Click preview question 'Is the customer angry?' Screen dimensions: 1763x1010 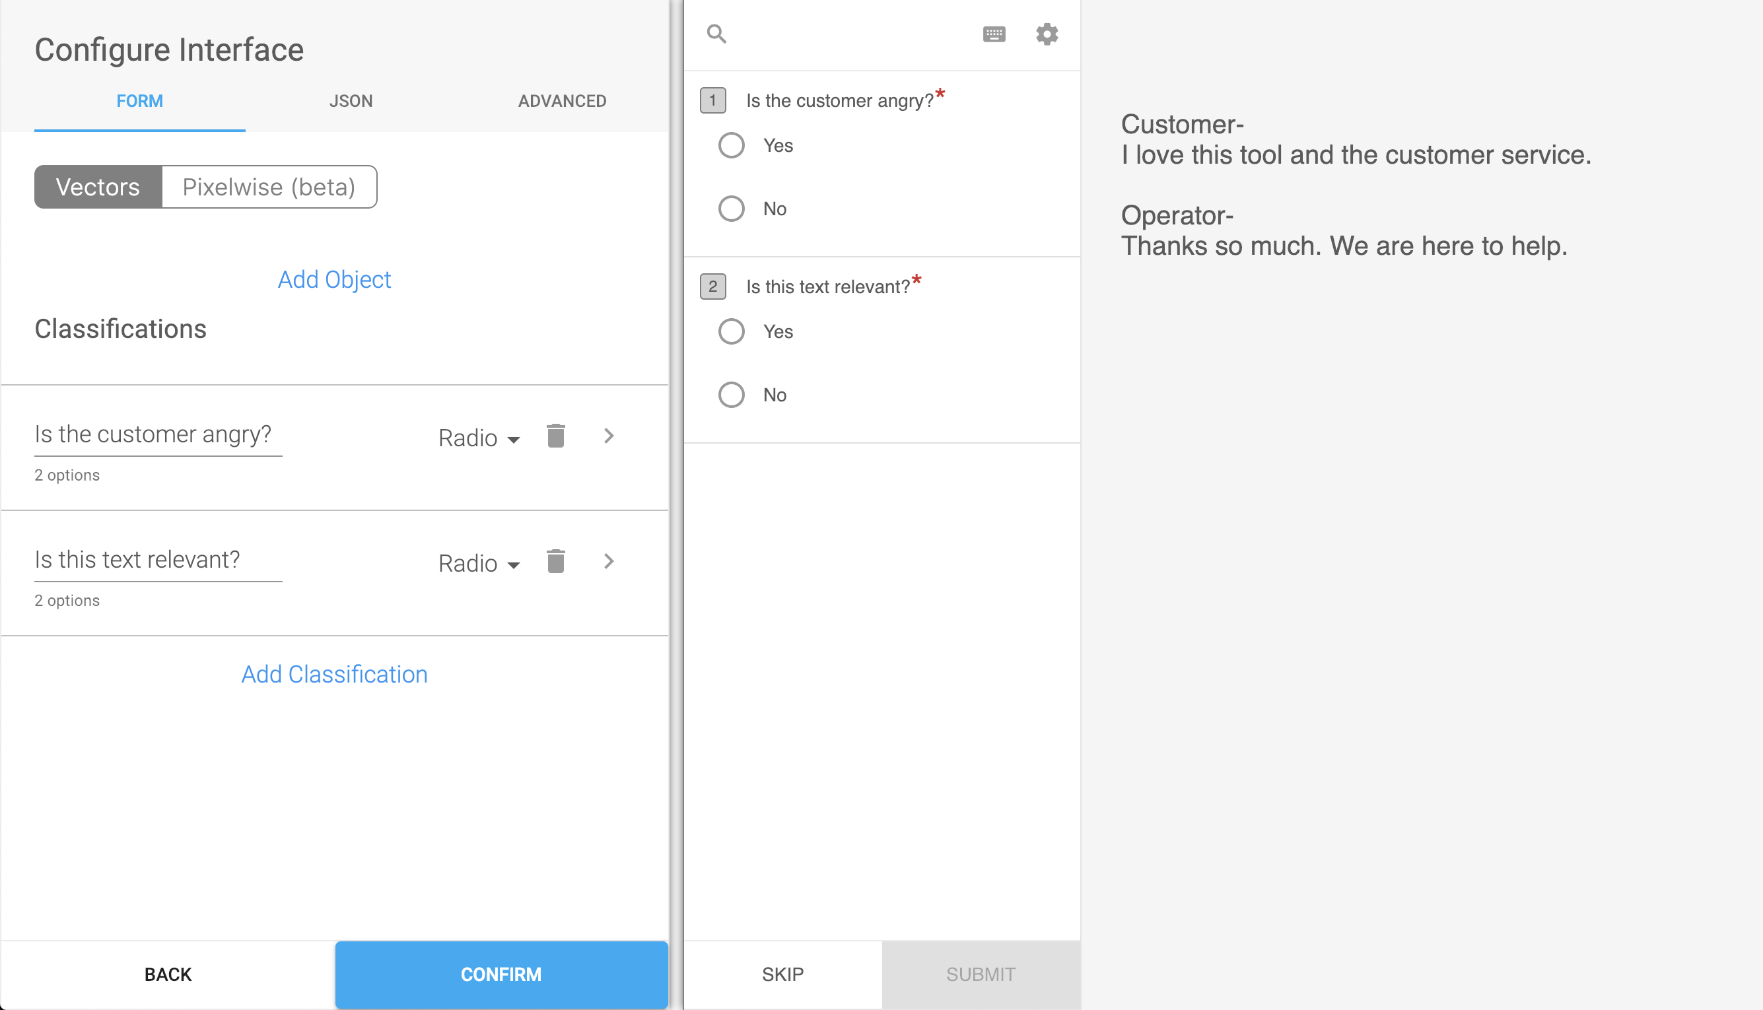839,100
